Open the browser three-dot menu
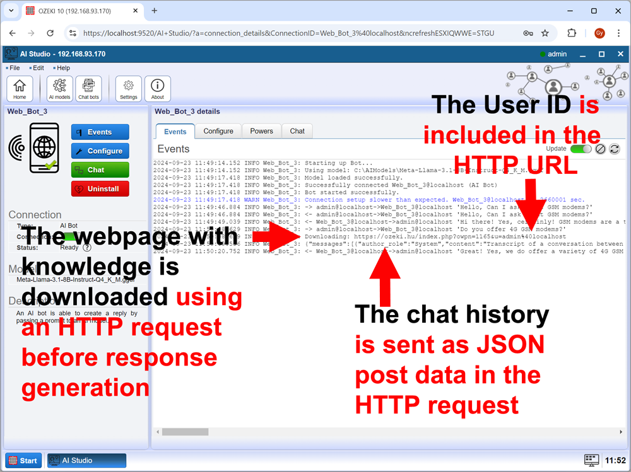631x472 pixels. [618, 33]
